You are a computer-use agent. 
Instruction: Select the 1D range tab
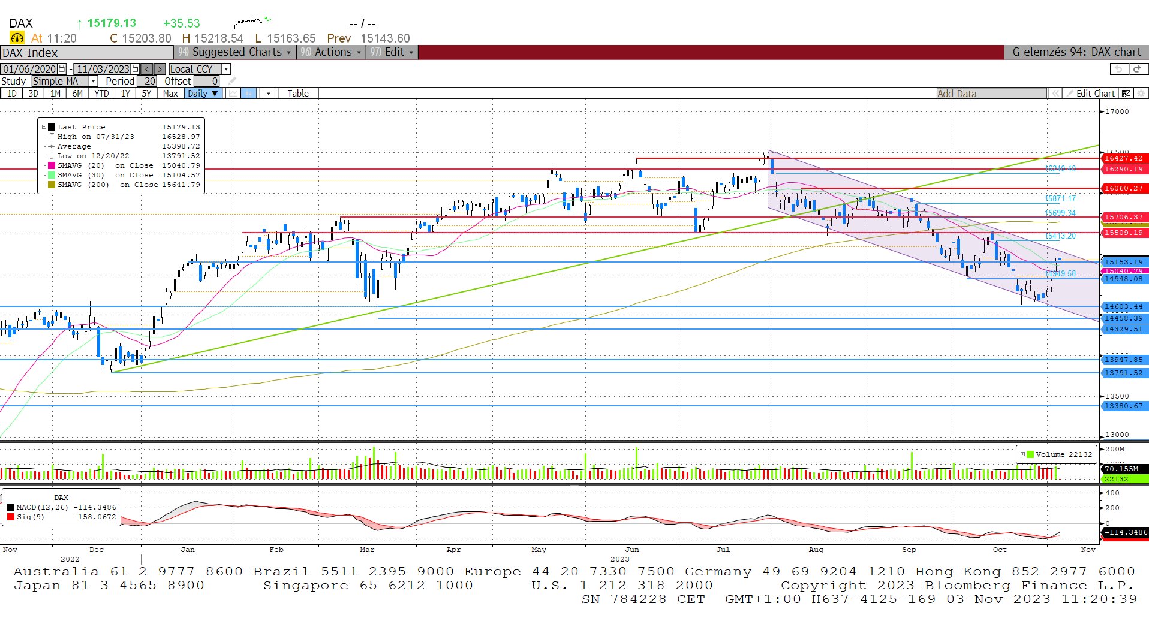pyautogui.click(x=12, y=93)
